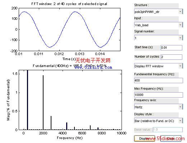
Task: Click the harmonic bar near 4400 Hz
Action: click(67, 126)
